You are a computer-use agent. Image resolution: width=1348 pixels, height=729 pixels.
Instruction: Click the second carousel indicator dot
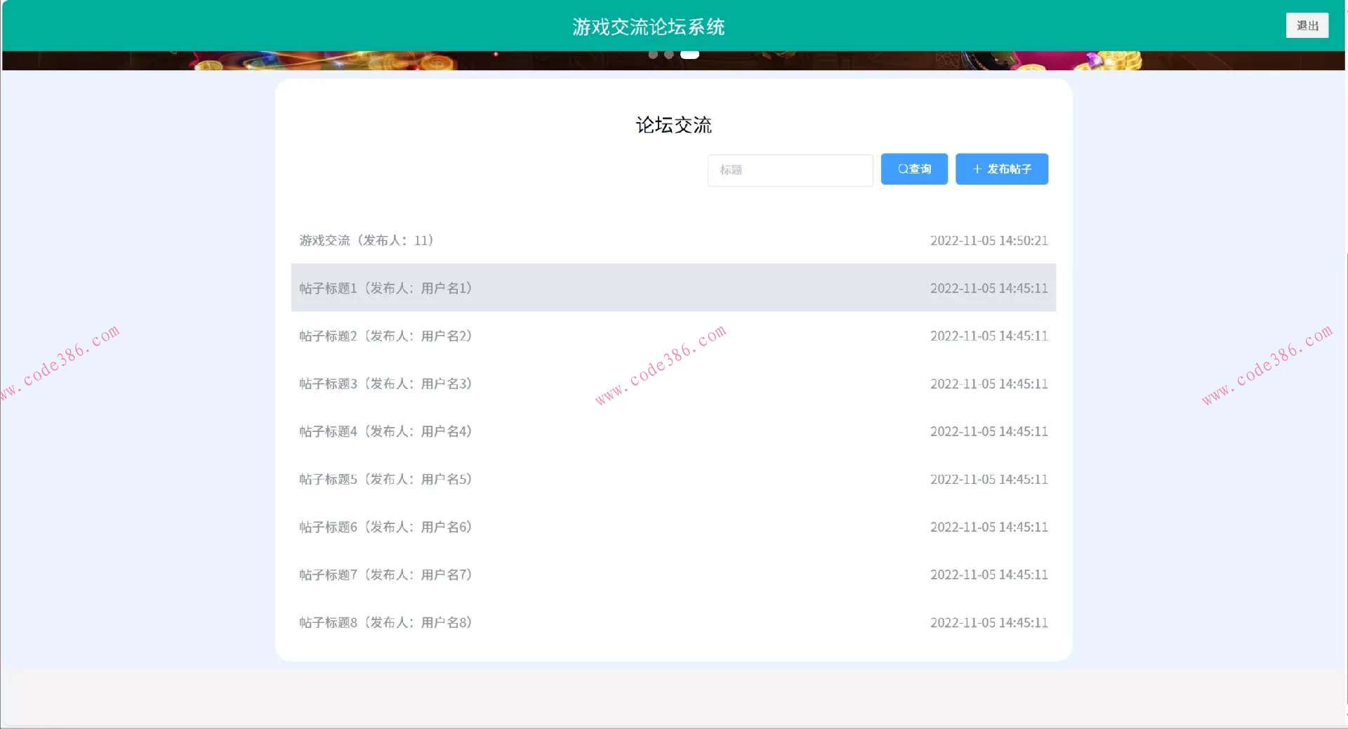[x=669, y=54]
